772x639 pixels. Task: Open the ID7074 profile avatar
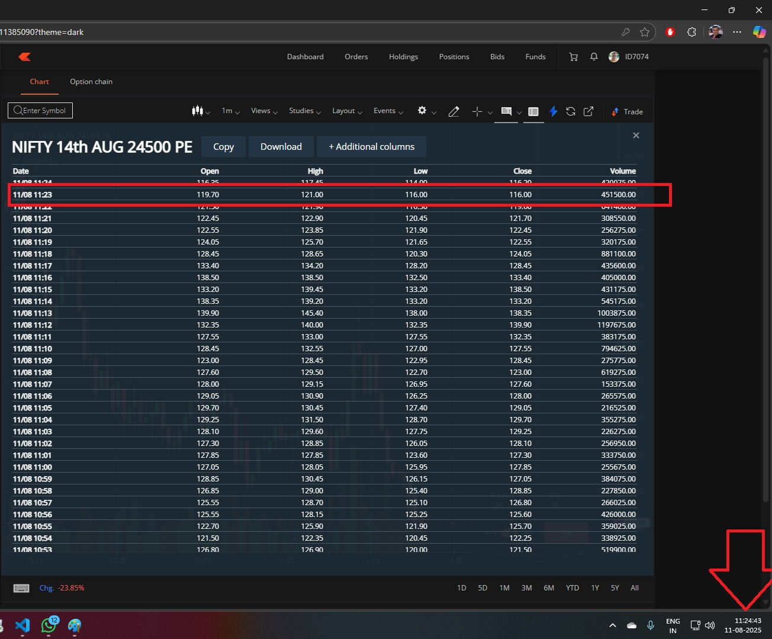click(614, 57)
